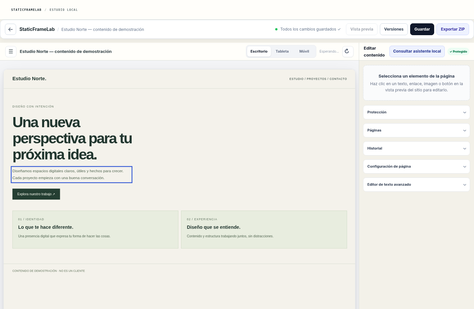474x309 pixels.
Task: Click the back arrow icon
Action: tap(11, 29)
